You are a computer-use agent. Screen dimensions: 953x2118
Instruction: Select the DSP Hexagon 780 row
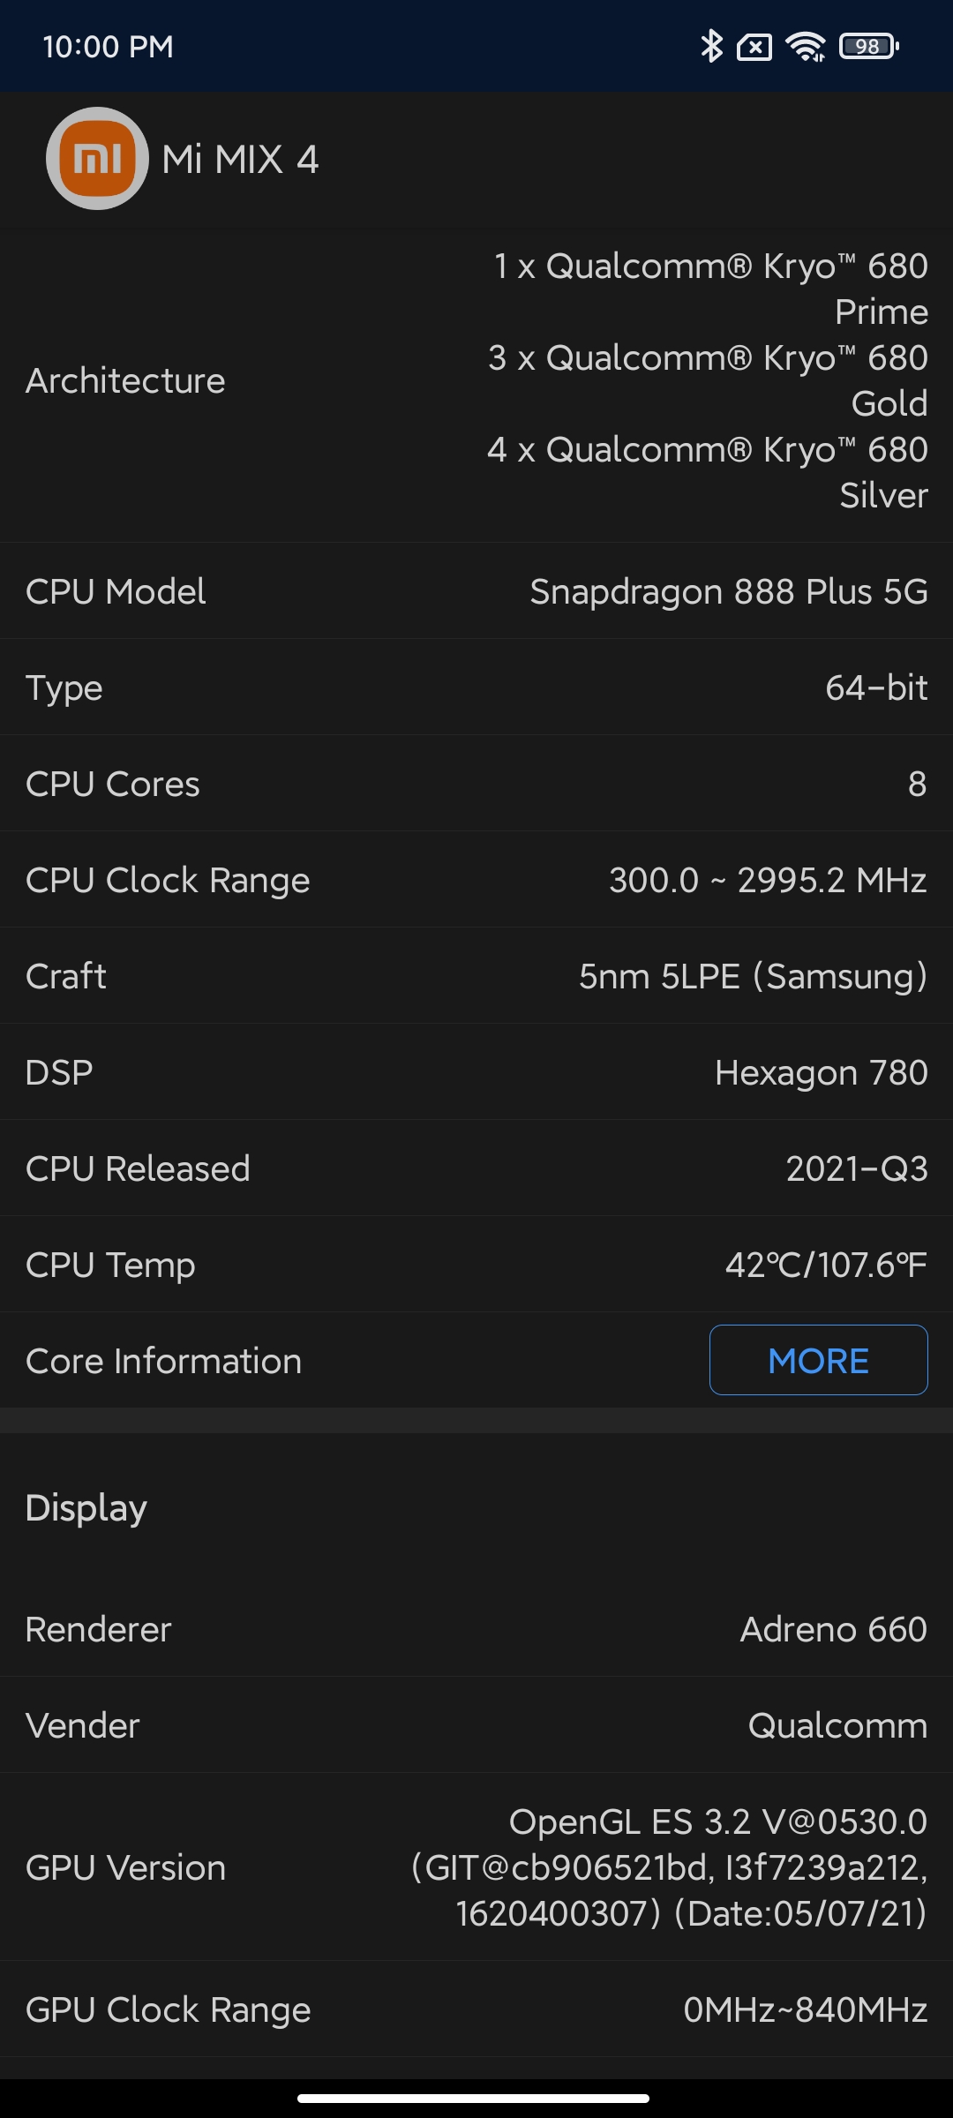point(476,1072)
